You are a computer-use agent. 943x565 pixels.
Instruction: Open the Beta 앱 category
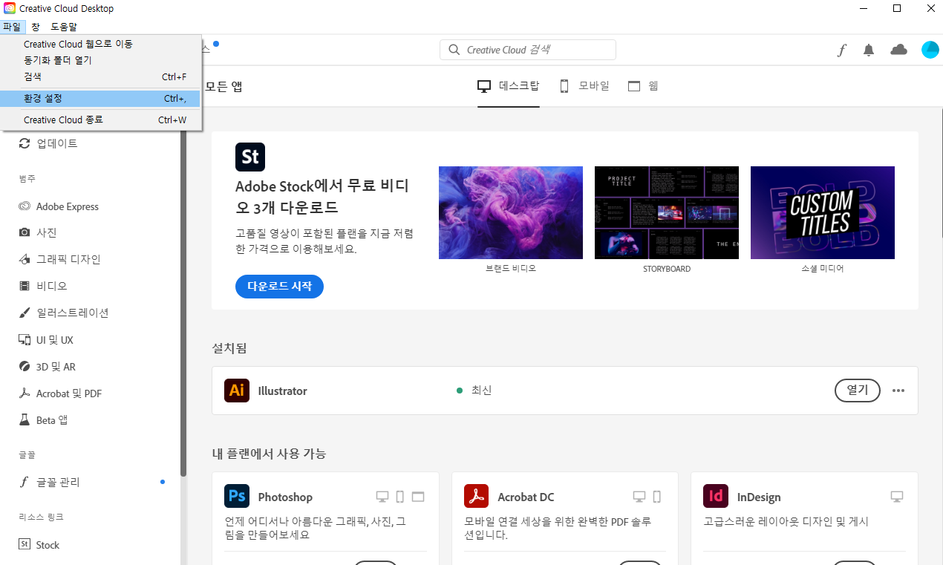coord(42,420)
